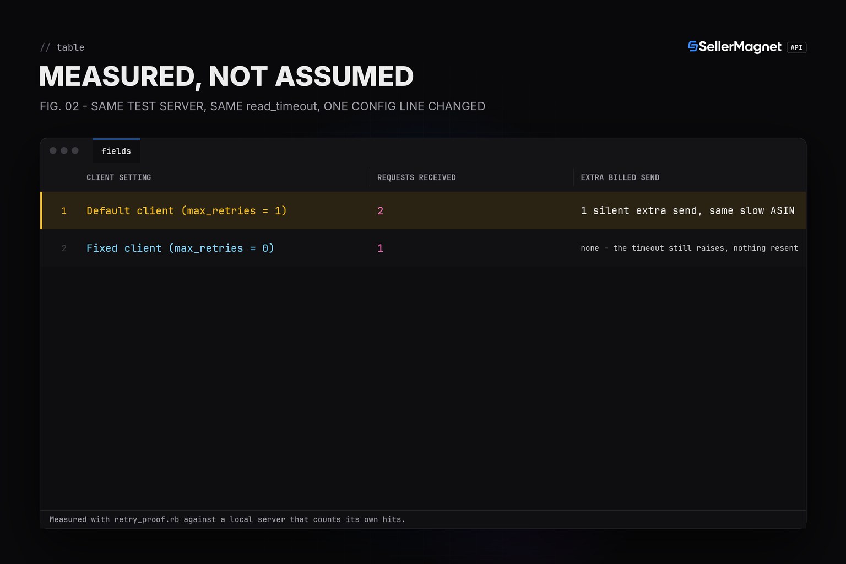Click '1 silent extra send, same slow ASIN'
This screenshot has width=846, height=564.
(x=687, y=210)
